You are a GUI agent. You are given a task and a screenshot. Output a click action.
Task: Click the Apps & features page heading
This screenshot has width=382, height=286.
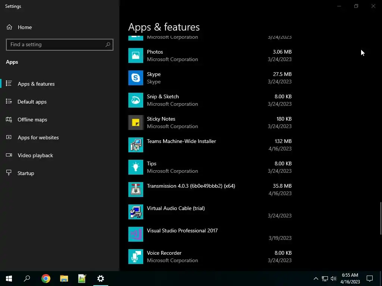click(x=164, y=27)
